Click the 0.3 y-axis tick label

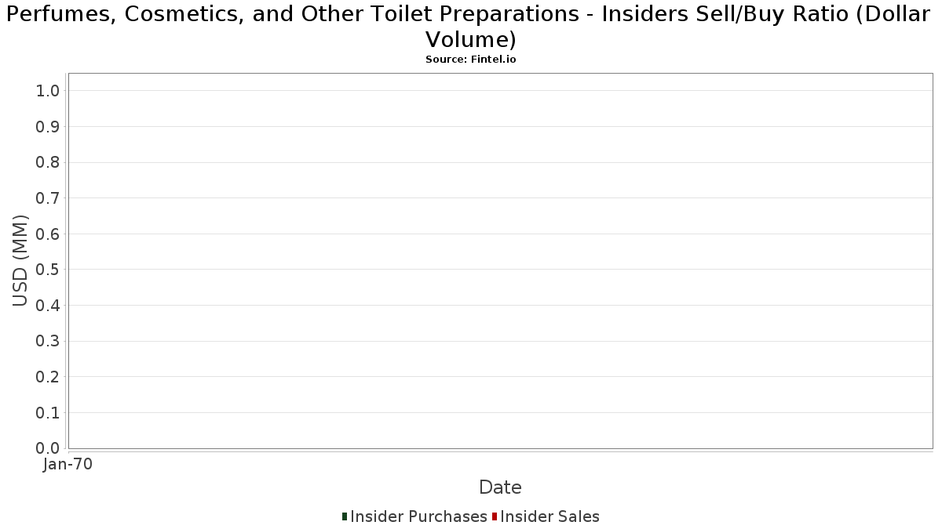click(x=48, y=341)
